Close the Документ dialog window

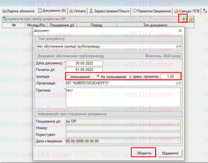pos(180,30)
